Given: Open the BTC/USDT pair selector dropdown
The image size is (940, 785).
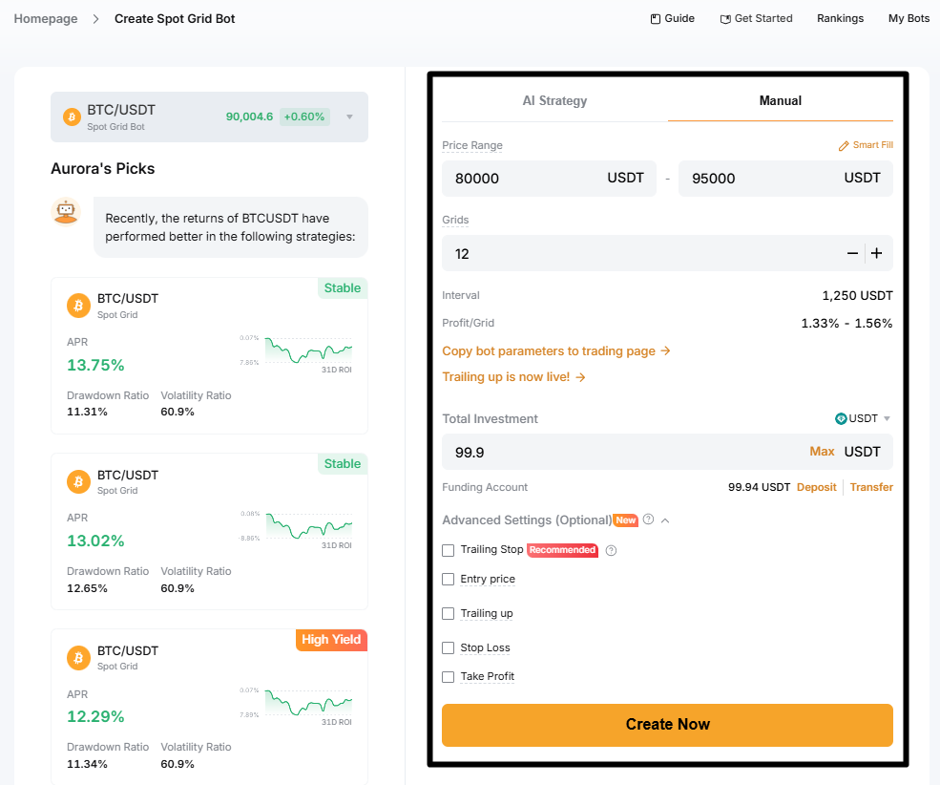Looking at the screenshot, I should click(x=347, y=117).
